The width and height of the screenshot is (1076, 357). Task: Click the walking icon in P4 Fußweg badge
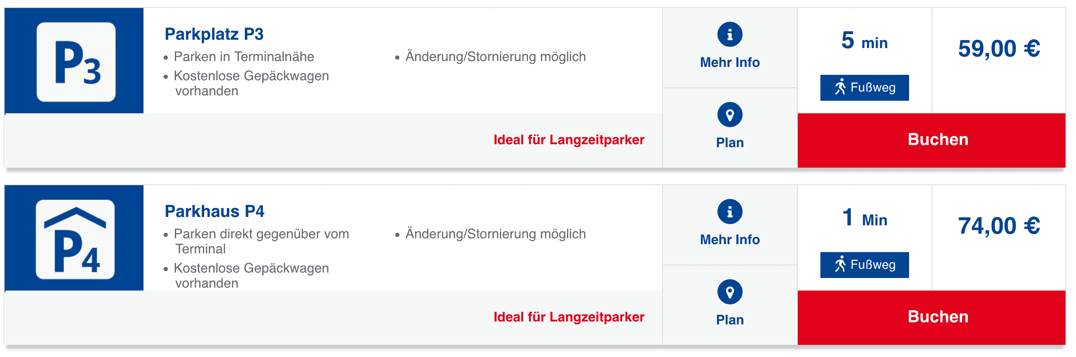click(840, 265)
